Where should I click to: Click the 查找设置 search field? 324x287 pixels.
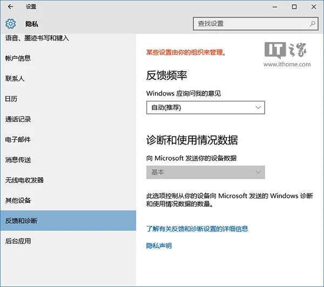255,24
